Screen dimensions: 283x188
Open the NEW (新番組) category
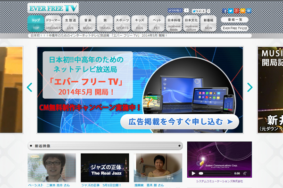coord(208,23)
